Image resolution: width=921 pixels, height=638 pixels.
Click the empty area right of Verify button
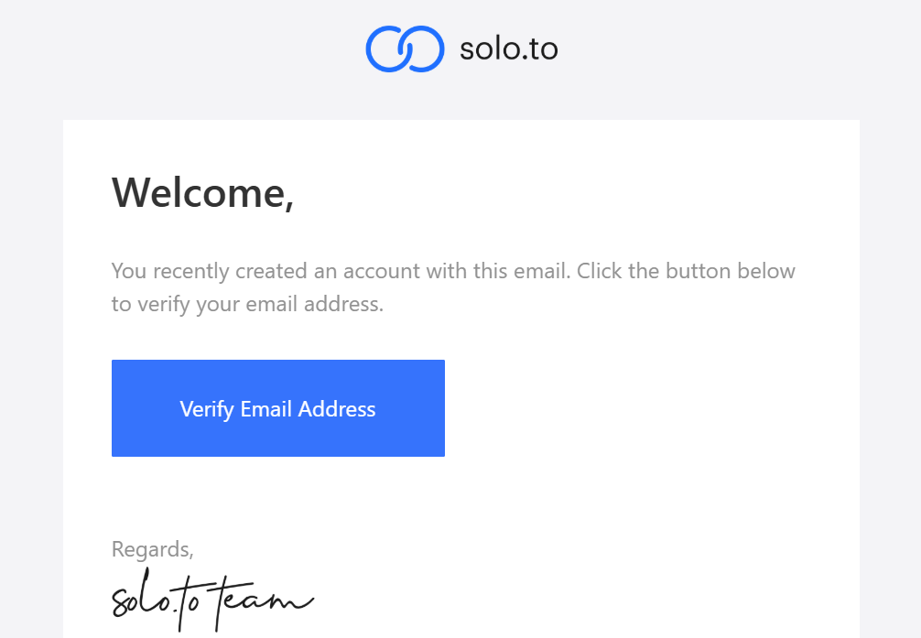(x=641, y=408)
